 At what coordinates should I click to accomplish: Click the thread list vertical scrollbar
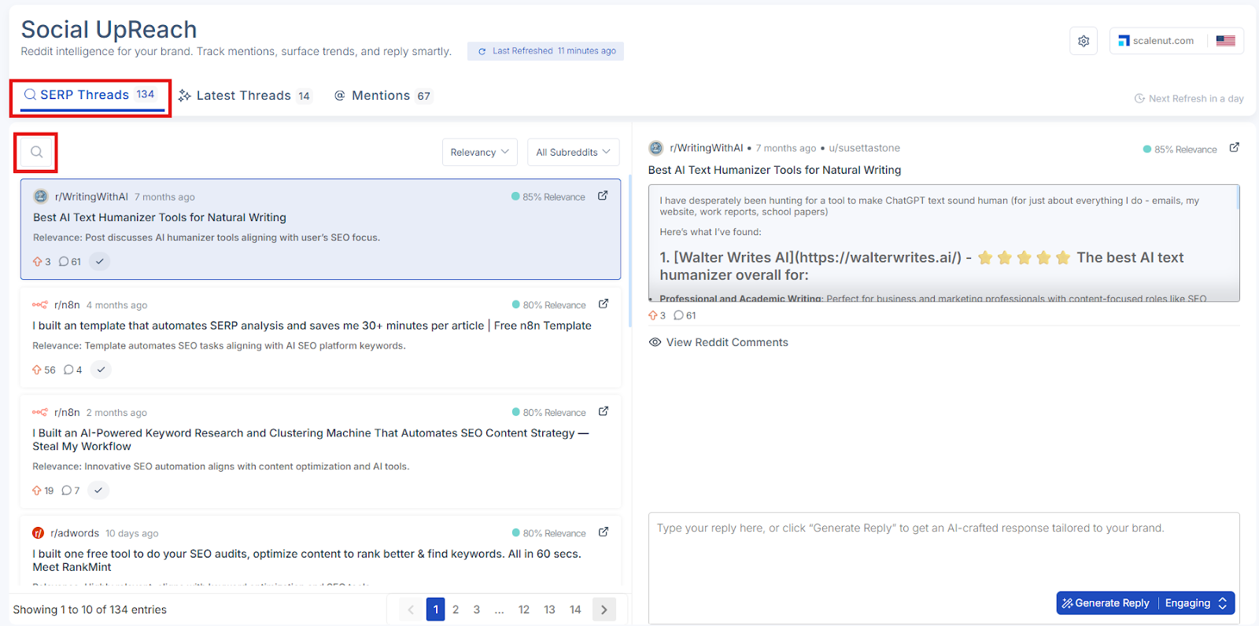click(629, 252)
